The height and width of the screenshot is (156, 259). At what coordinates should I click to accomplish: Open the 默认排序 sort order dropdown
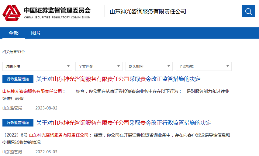pyautogui.click(x=149, y=66)
